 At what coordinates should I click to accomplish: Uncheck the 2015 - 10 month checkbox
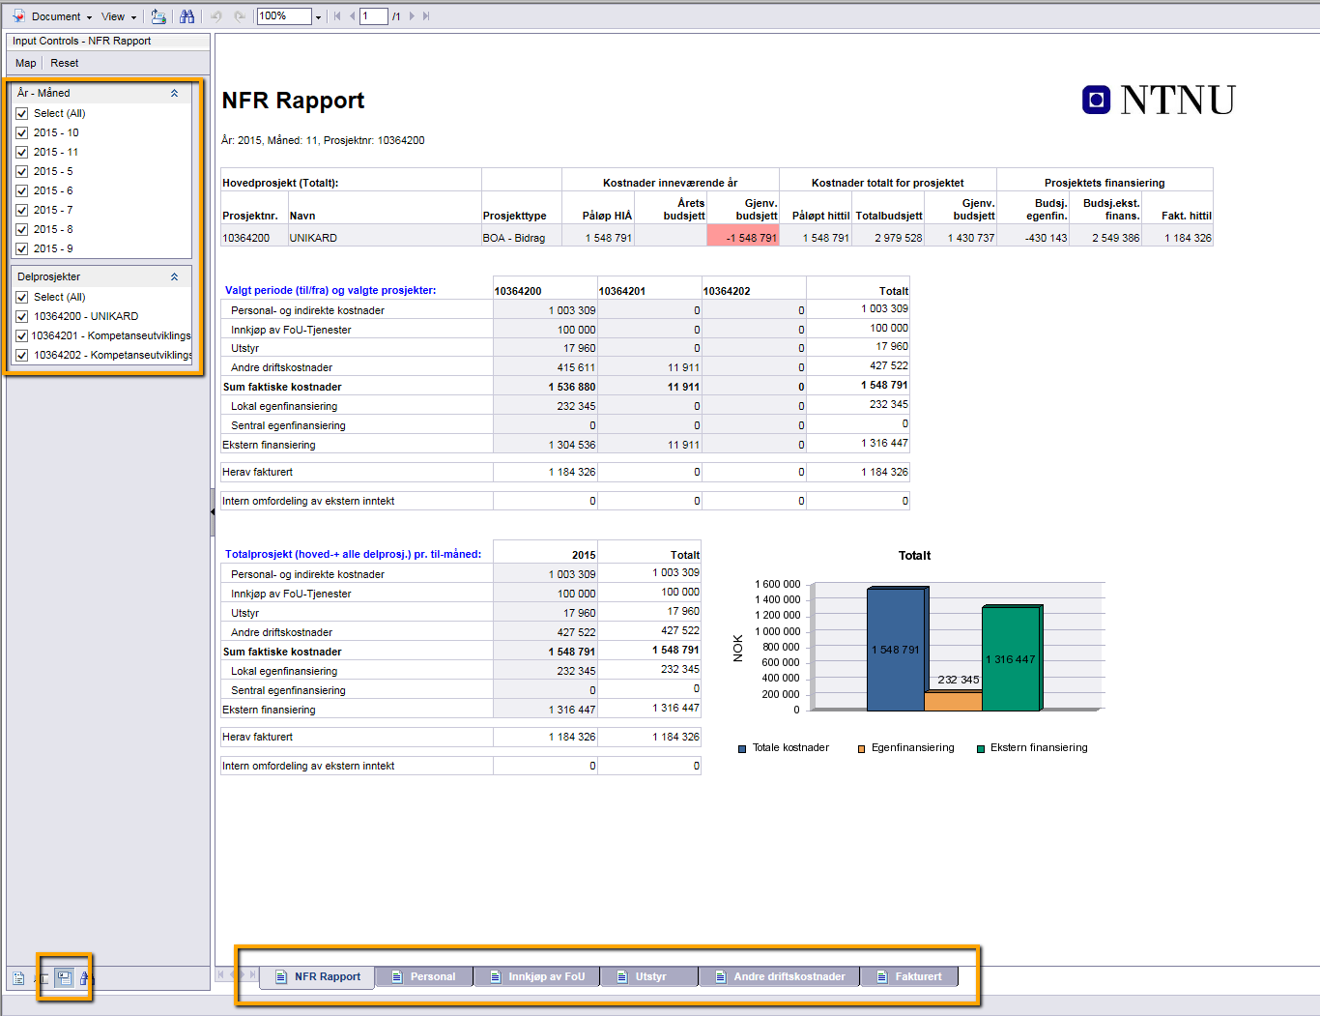tap(22, 132)
